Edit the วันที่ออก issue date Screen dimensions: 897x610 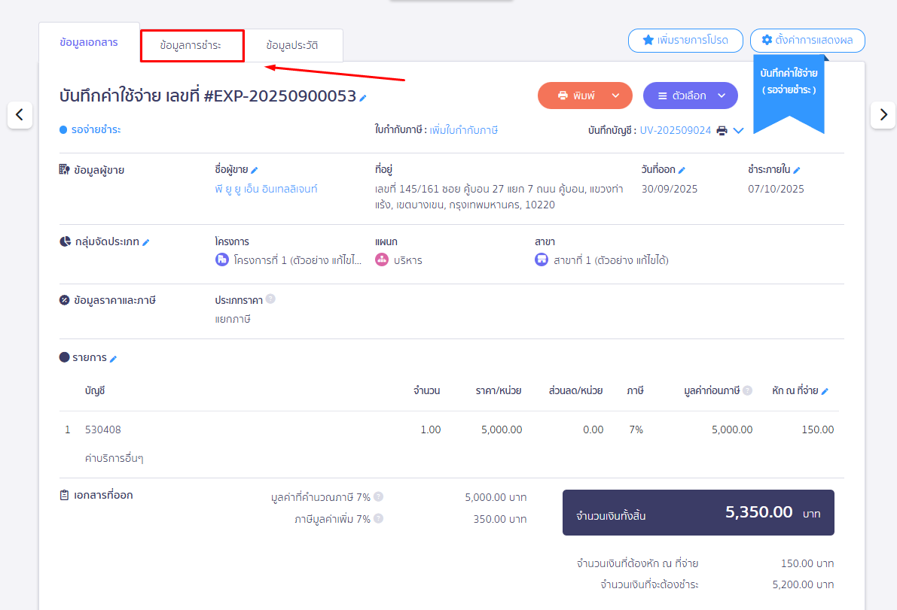click(682, 170)
